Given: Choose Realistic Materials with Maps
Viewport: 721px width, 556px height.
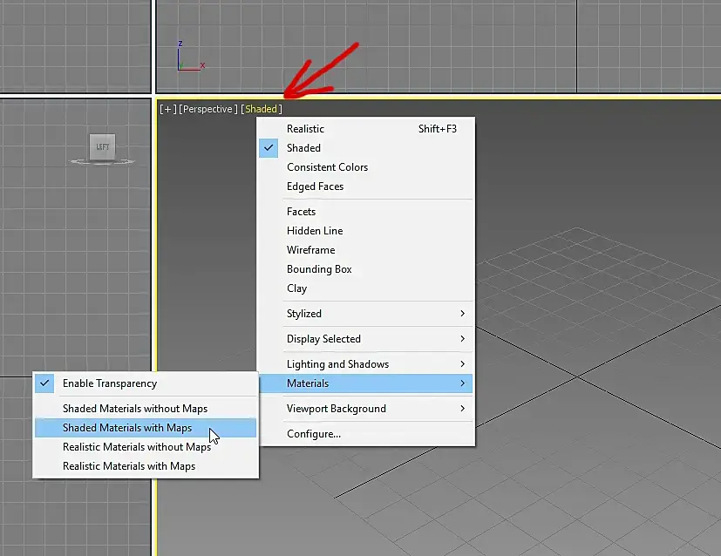Looking at the screenshot, I should 146,466.
